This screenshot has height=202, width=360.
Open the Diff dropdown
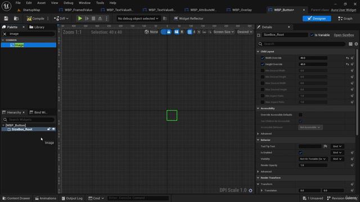61,19
